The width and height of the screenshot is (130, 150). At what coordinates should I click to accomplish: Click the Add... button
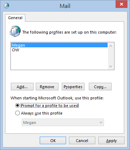22,87
